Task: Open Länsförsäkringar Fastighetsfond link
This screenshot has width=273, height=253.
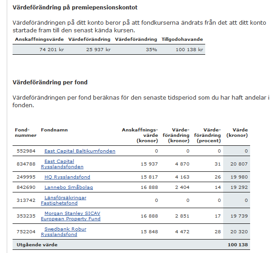Action: tap(64, 201)
